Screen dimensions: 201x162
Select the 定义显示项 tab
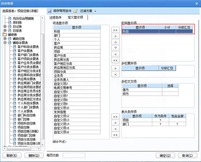[x=75, y=17]
